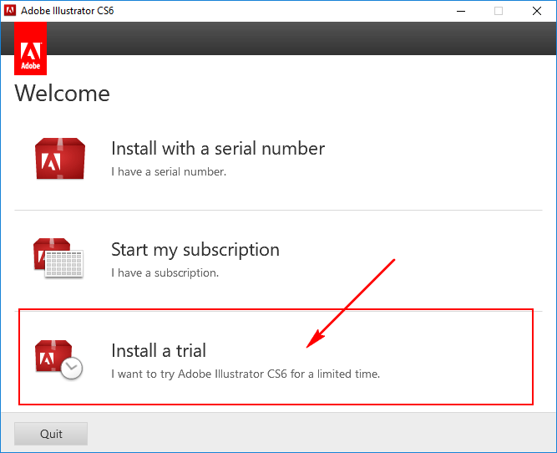The width and height of the screenshot is (557, 453).
Task: Click the Adobe logo badge
Action: [x=31, y=48]
